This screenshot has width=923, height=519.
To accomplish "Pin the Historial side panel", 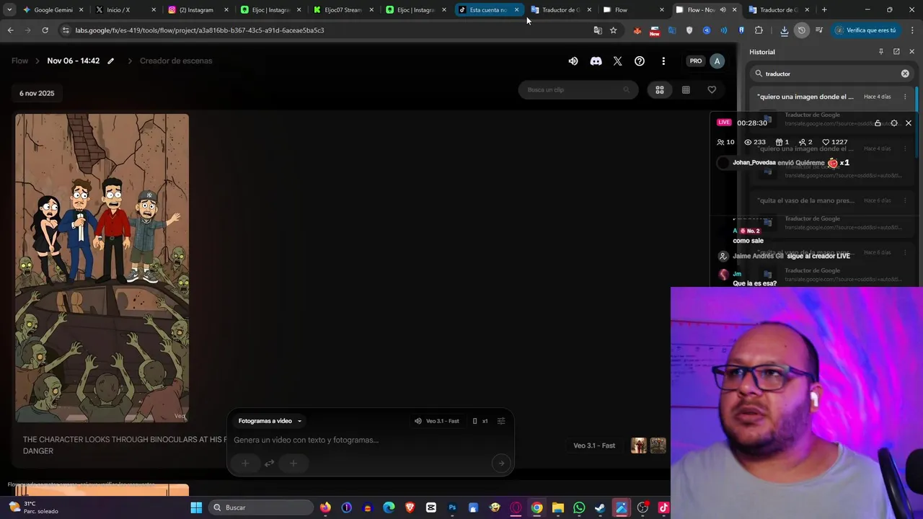I will [880, 52].
